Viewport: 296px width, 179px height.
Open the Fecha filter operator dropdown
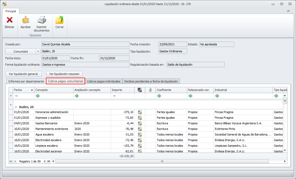click(x=16, y=96)
